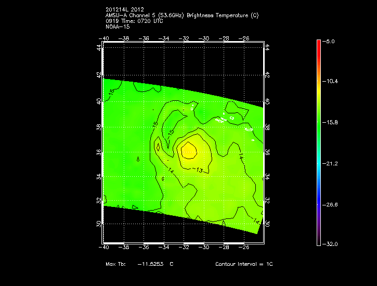Click the -15.8 color bar label
The image size is (377, 286).
331,122
